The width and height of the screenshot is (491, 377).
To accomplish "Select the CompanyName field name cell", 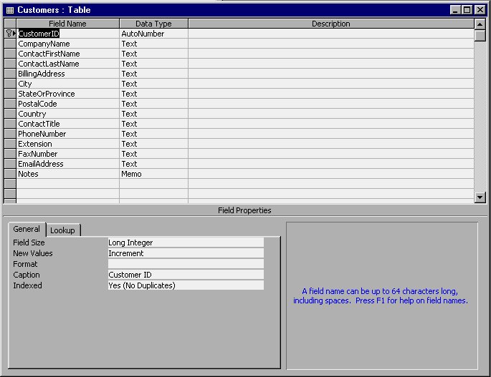I will (67, 44).
